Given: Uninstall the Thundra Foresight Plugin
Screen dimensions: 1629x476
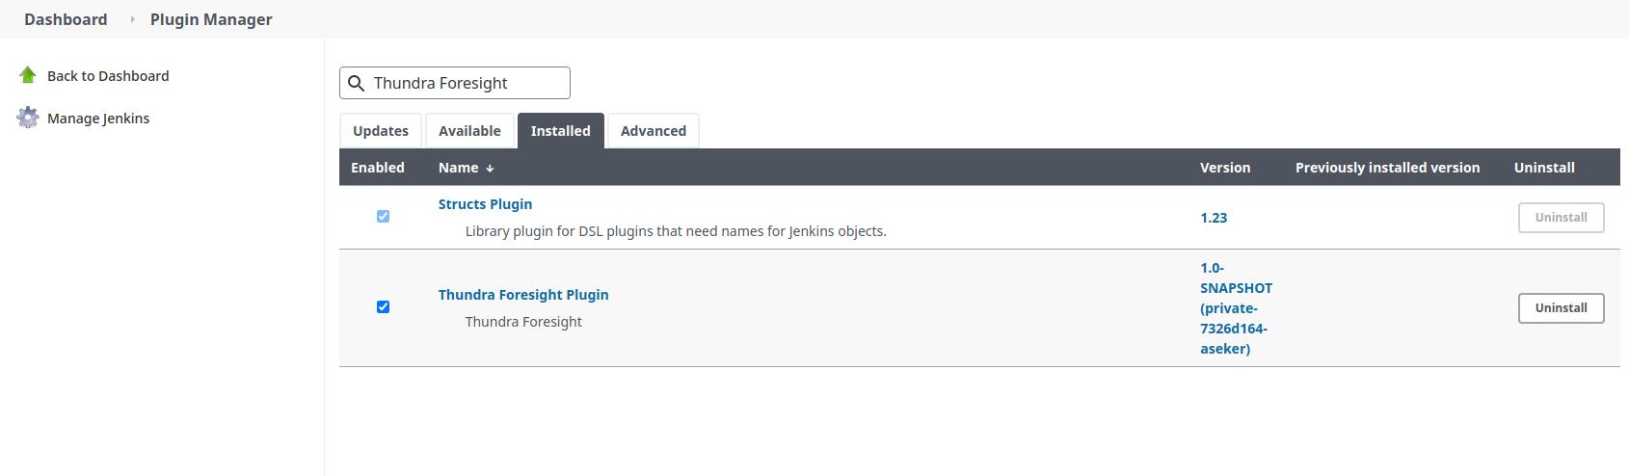Looking at the screenshot, I should click(1561, 308).
